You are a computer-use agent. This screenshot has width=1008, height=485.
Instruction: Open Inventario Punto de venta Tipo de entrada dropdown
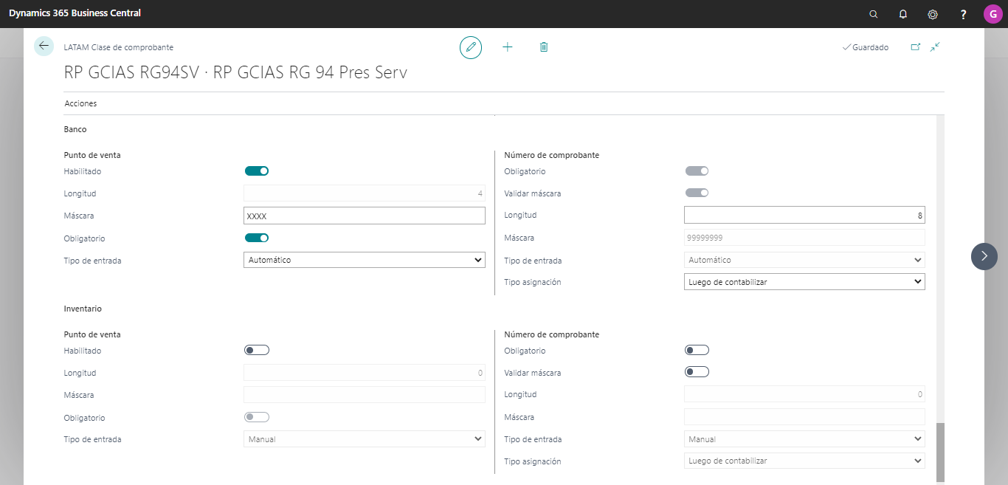point(365,439)
